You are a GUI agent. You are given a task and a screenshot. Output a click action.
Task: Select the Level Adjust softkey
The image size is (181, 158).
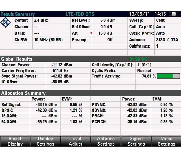(75, 141)
